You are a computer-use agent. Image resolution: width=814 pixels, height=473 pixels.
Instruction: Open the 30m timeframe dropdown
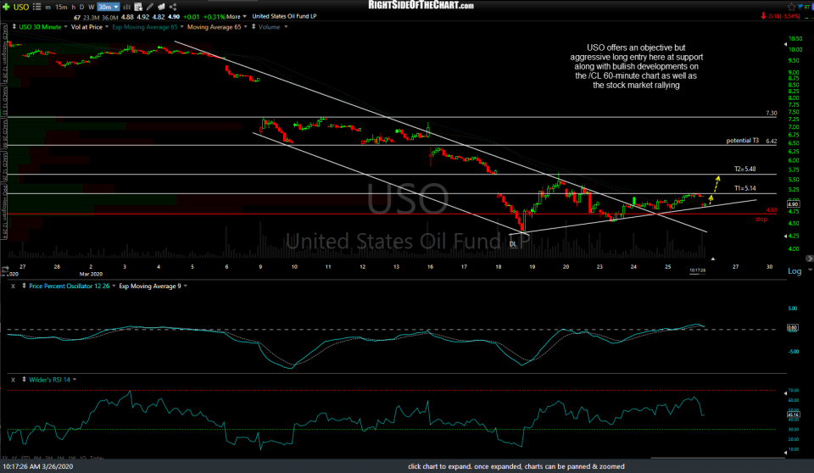(109, 5)
